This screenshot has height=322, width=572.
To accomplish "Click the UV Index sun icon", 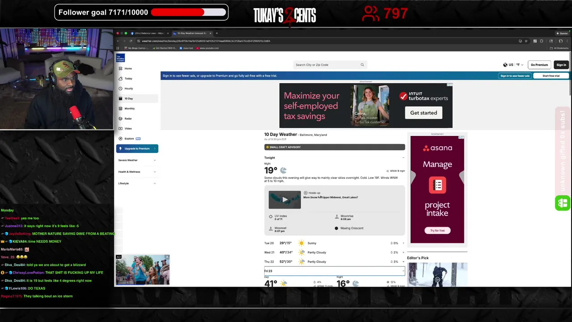I will click(271, 217).
